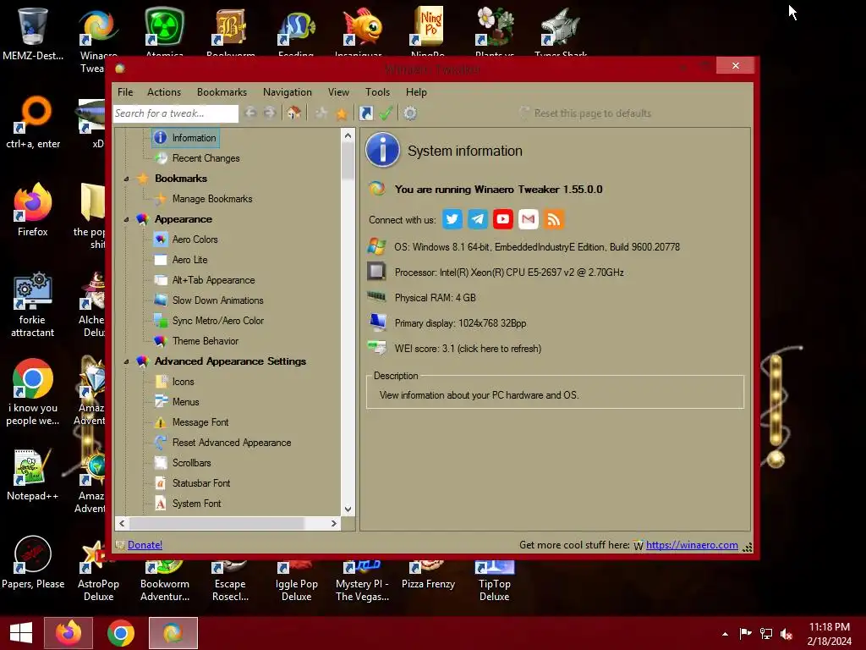Click the navigate Forward arrow toolbar button
This screenshot has height=650, width=866.
coord(270,113)
